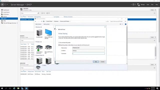The image size is (160, 90).
Task: Click the Comment input field
Action: point(88,53)
